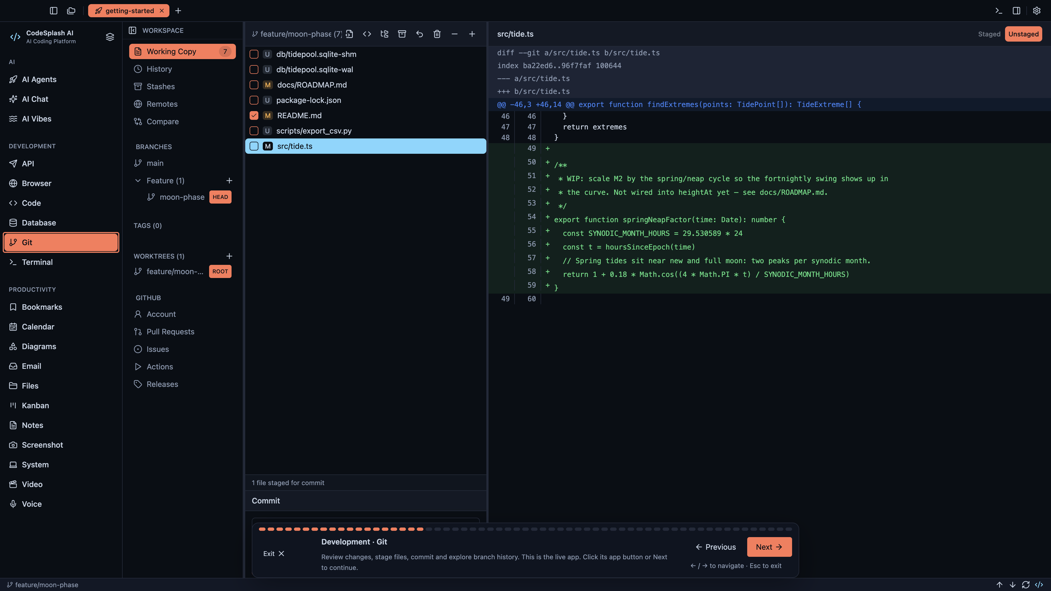The image size is (1051, 591).
Task: Close the getting-started tab
Action: pos(161,11)
